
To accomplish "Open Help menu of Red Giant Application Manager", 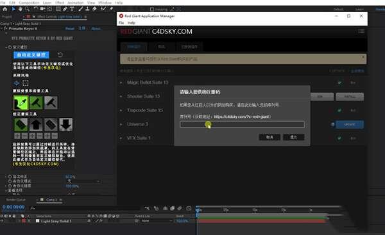I will pos(132,23).
